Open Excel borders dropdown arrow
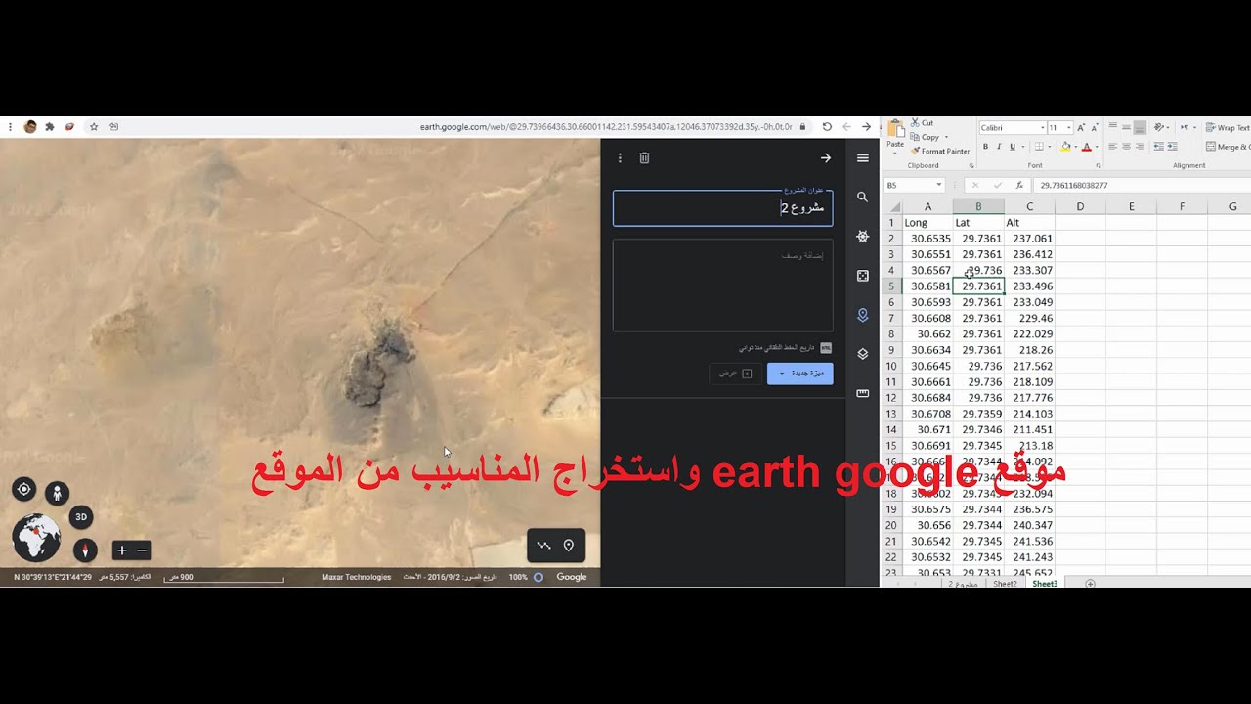This screenshot has height=704, width=1251. tap(1050, 147)
